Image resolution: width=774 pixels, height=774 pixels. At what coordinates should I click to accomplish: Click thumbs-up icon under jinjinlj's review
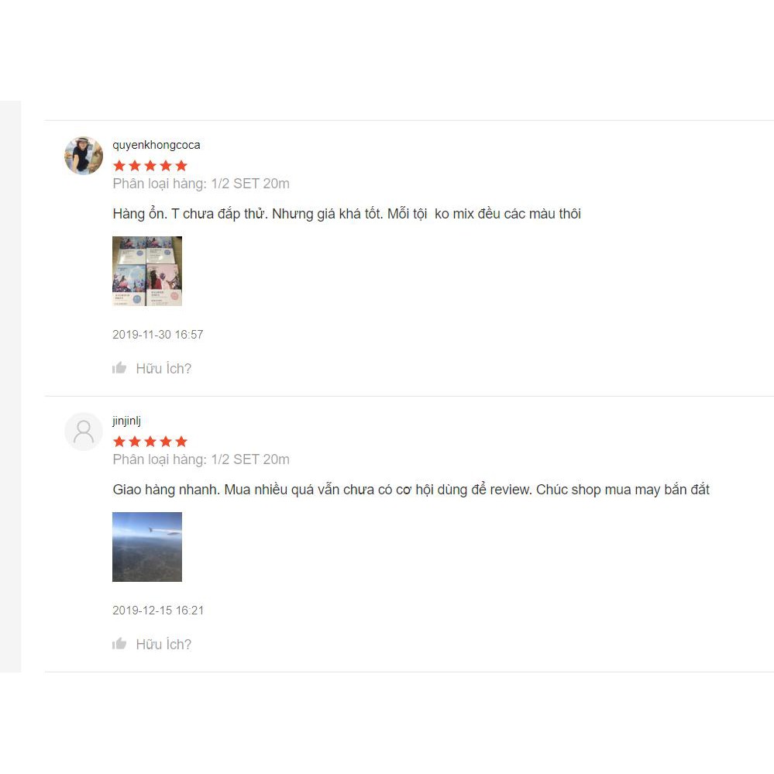pos(119,644)
